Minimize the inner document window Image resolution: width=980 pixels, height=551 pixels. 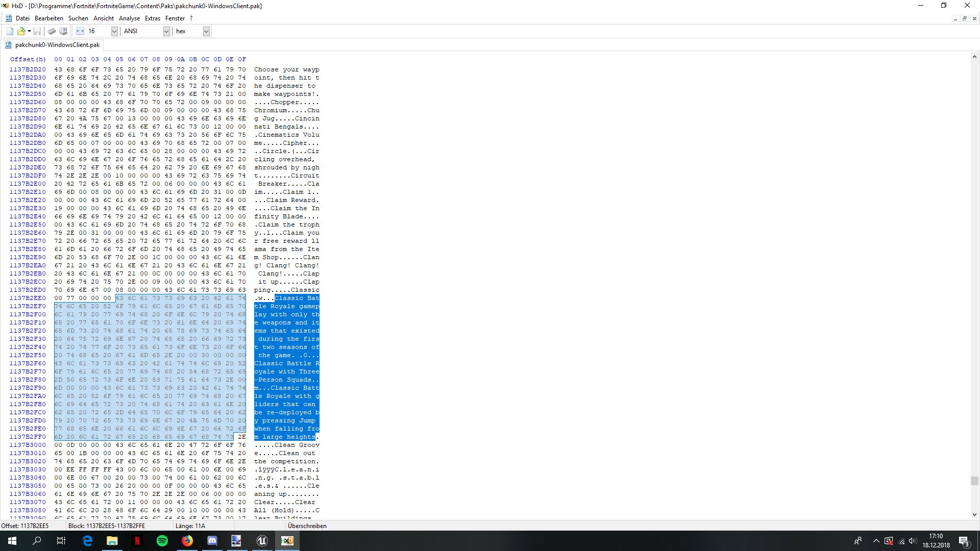[x=955, y=18]
